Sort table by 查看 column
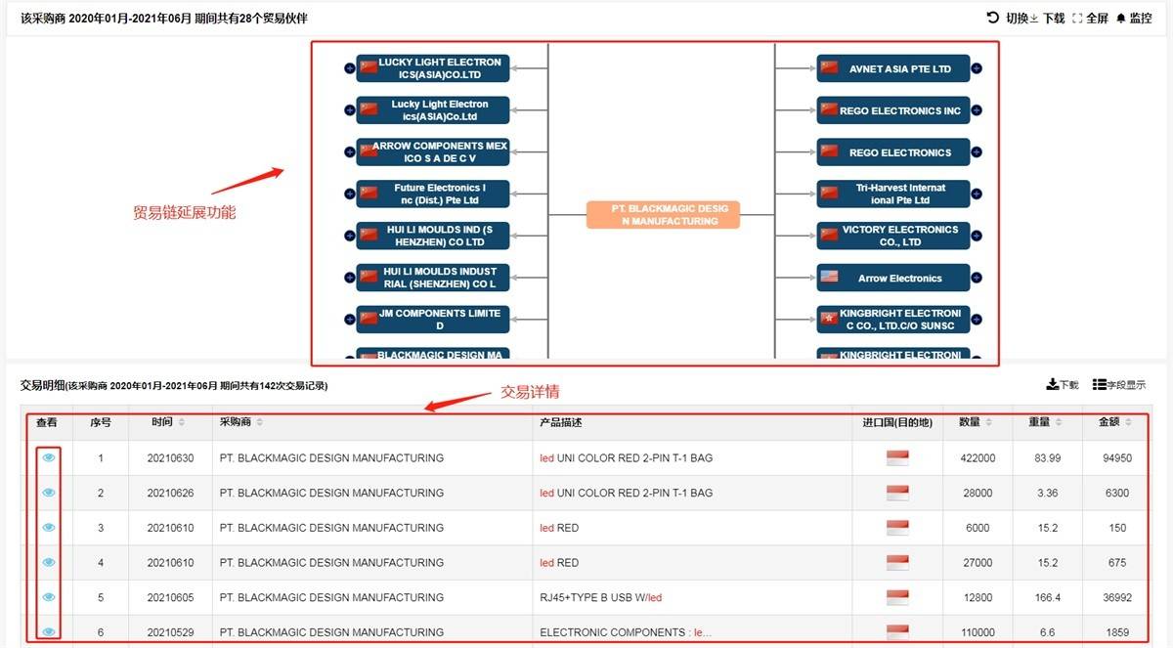This screenshot has height=648, width=1173. [47, 422]
